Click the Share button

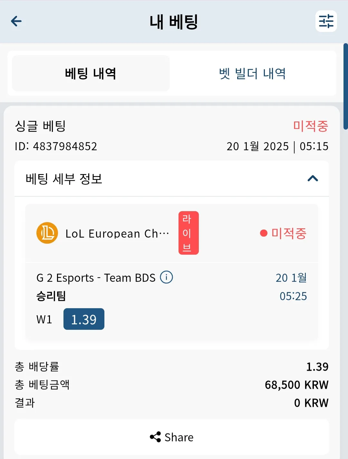pyautogui.click(x=172, y=437)
